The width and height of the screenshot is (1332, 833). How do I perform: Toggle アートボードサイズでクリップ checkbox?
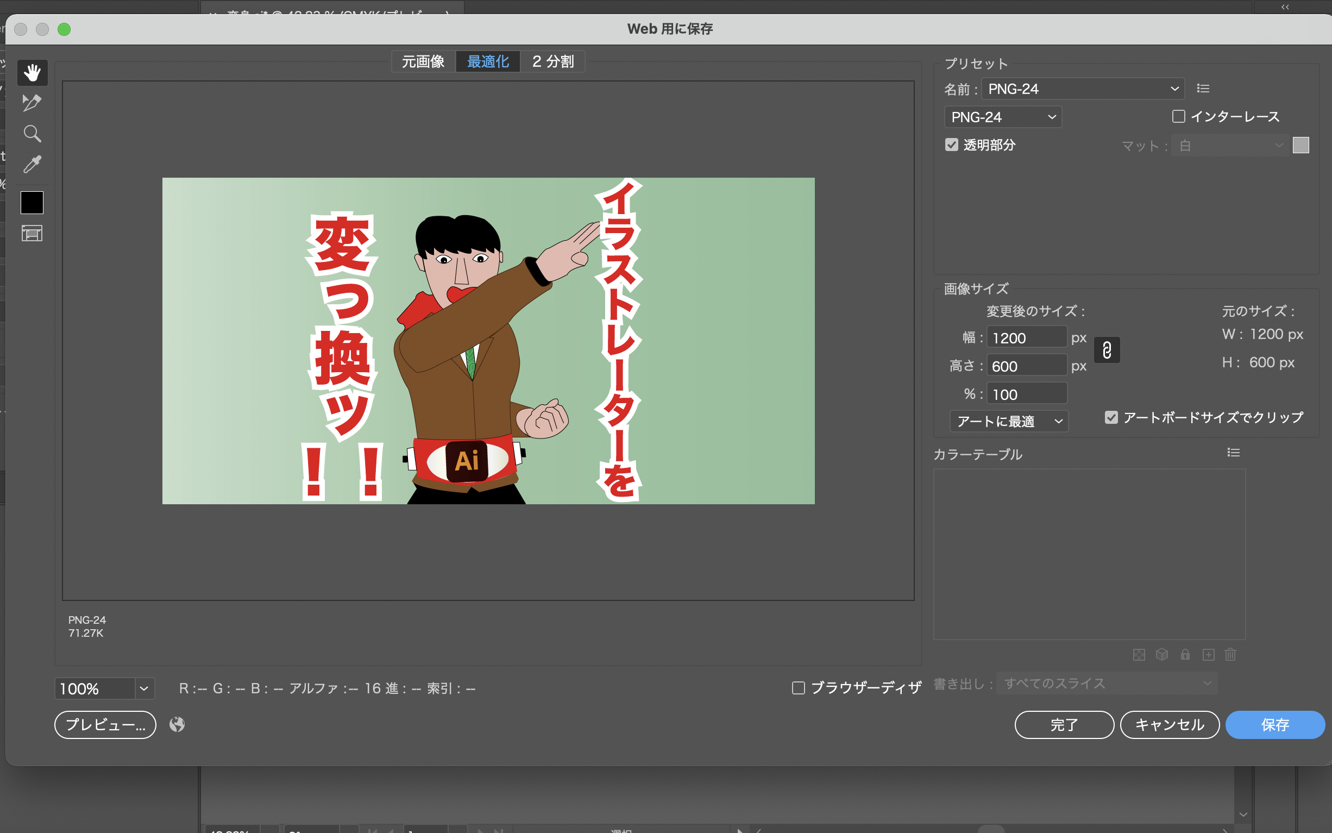[1111, 418]
